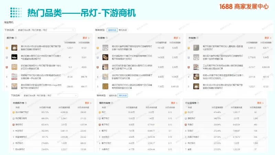275x155 pixels.
Task: Select the 趋势热品 tab in top section
Action: point(111,30)
